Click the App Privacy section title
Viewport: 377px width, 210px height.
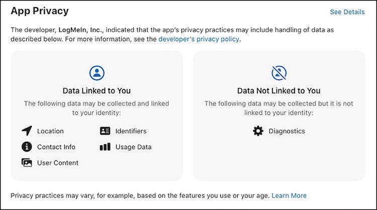click(40, 11)
